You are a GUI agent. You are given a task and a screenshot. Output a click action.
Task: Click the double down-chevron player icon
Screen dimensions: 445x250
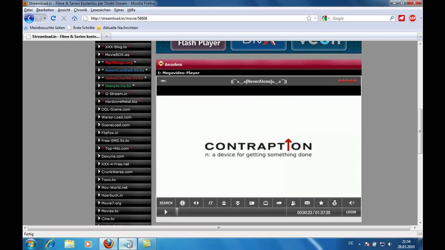pyautogui.click(x=238, y=203)
